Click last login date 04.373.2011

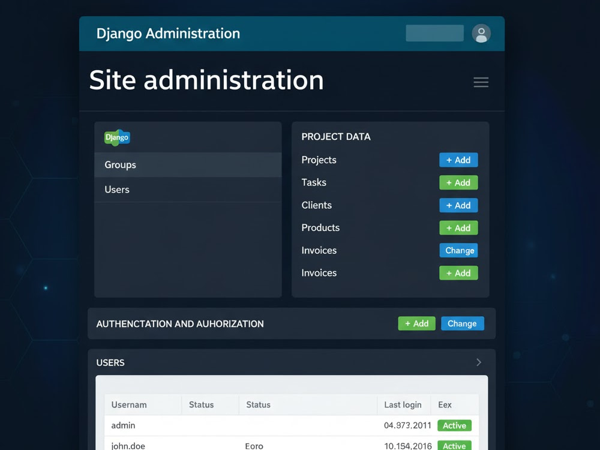coord(407,425)
